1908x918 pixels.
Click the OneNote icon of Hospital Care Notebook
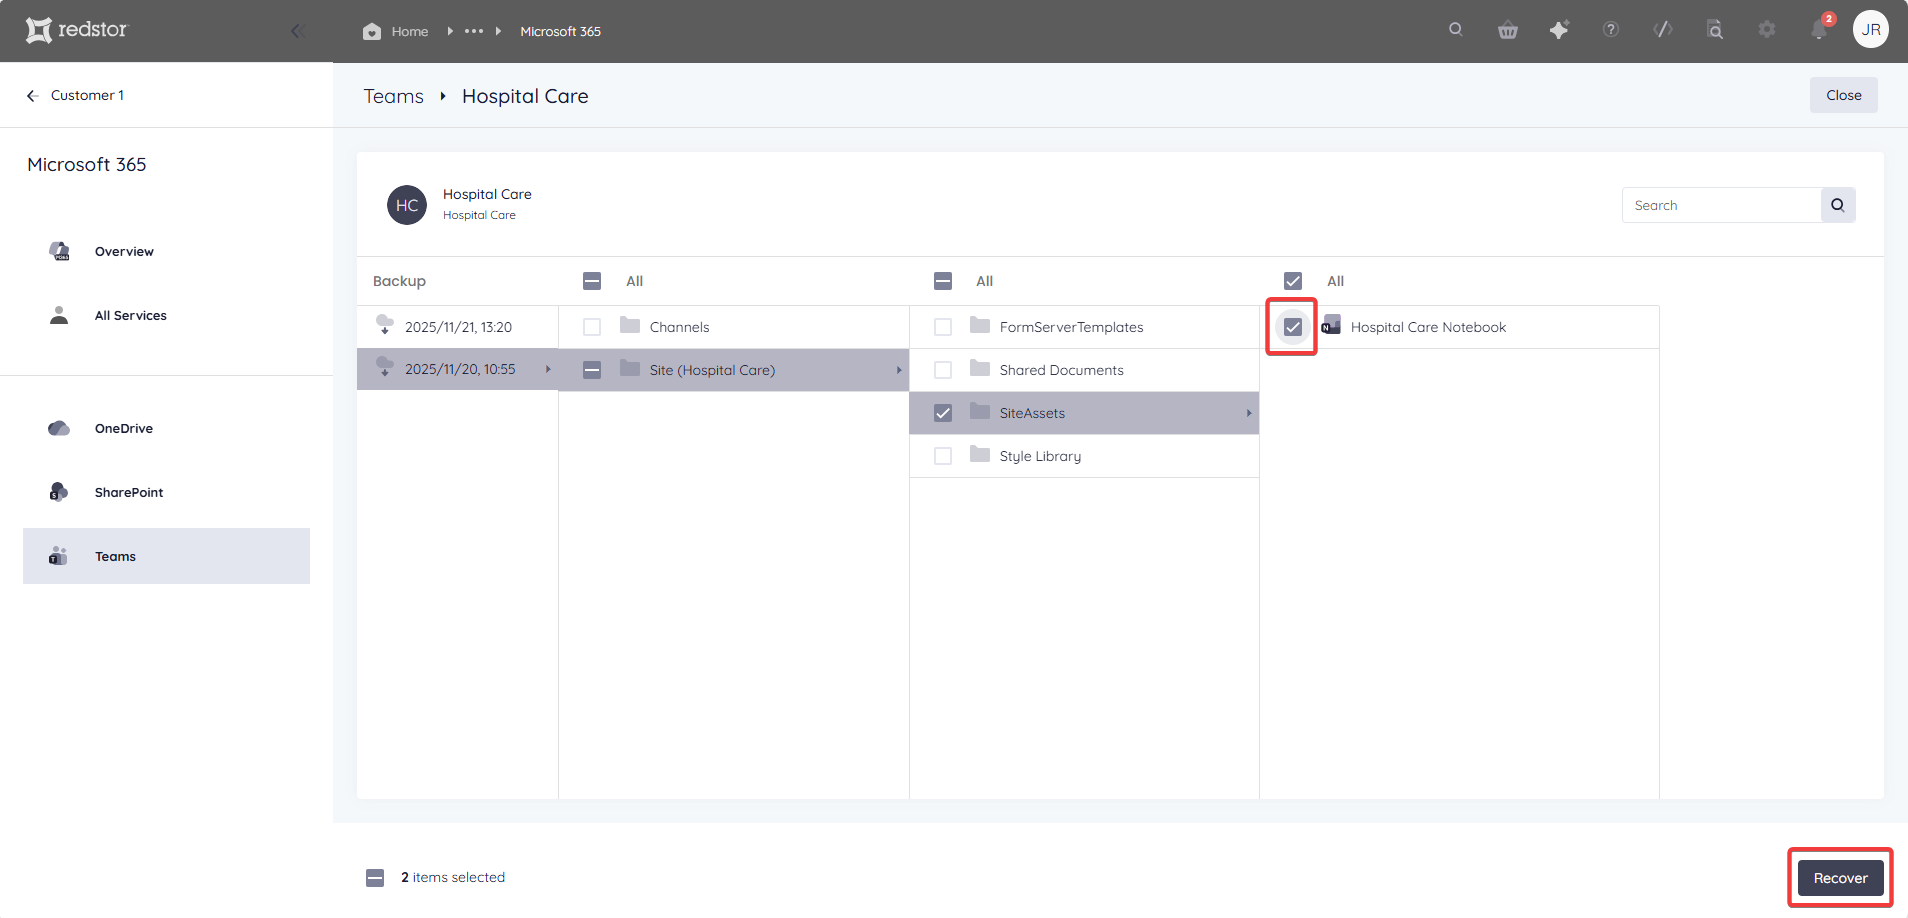click(x=1331, y=325)
